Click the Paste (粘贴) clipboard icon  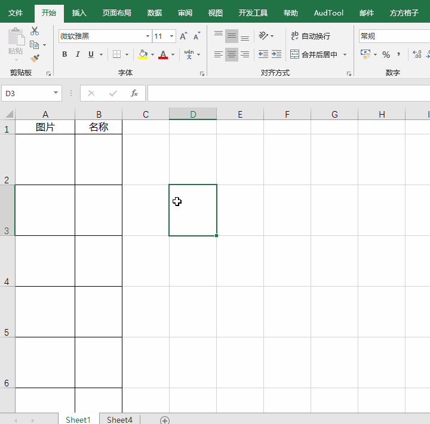(x=16, y=36)
